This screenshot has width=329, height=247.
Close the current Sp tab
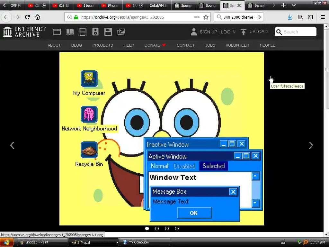pyautogui.click(x=239, y=5)
